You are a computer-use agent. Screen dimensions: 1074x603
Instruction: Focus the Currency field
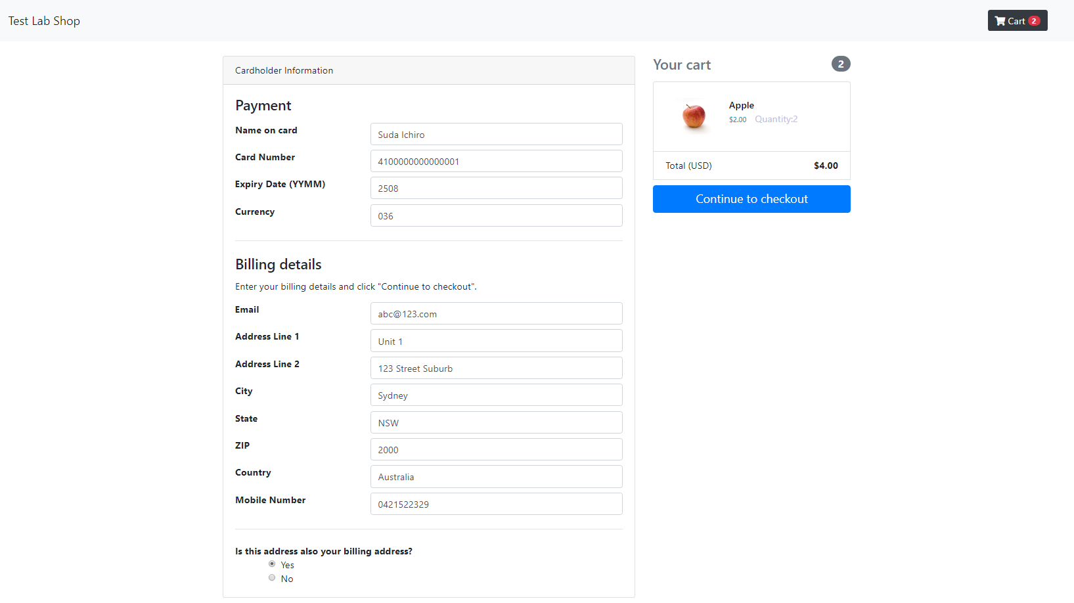tap(496, 215)
